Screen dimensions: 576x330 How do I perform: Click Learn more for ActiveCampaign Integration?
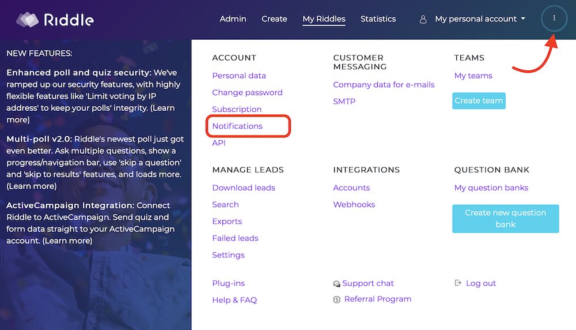pos(67,241)
